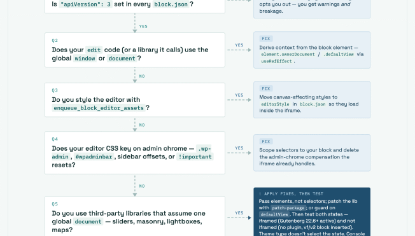Click the "block.json" chip in top question
Screen dimensions: 415x236
(171, 4)
